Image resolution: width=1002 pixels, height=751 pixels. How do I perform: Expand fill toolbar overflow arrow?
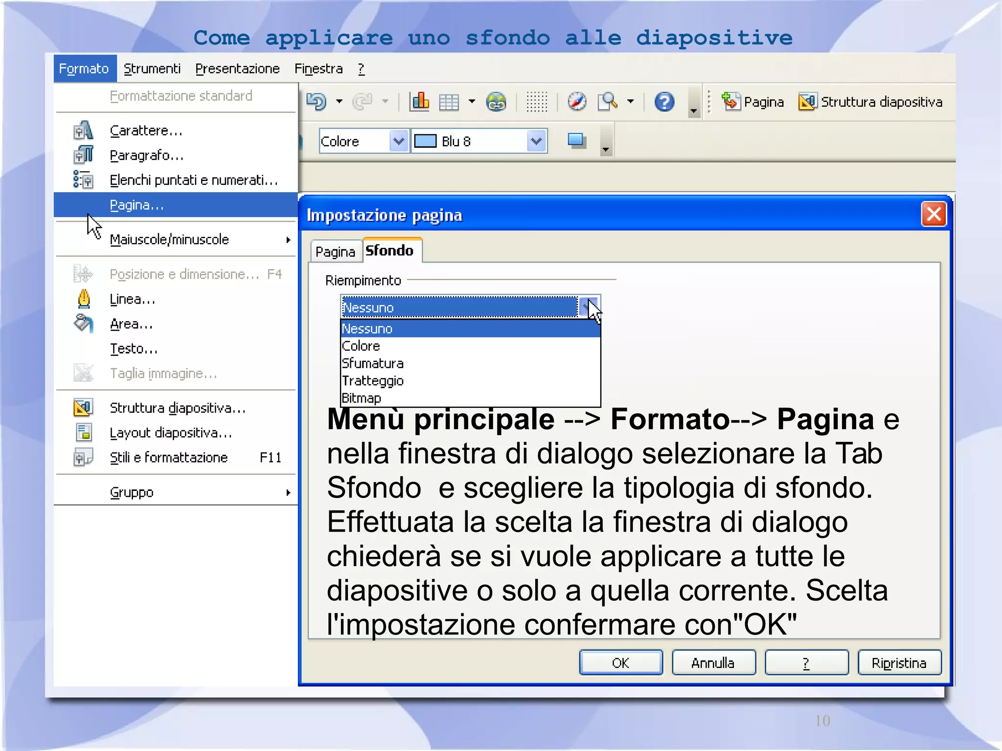(x=606, y=142)
